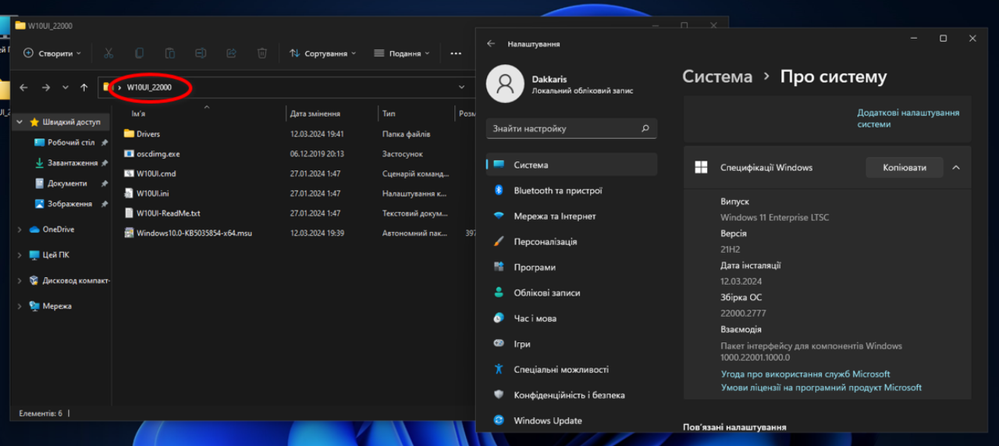
Task: Collapse the Специфікації Windows section chevron
Action: point(956,168)
